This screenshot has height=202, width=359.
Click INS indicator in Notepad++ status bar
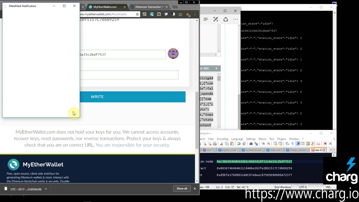(x=328, y=187)
